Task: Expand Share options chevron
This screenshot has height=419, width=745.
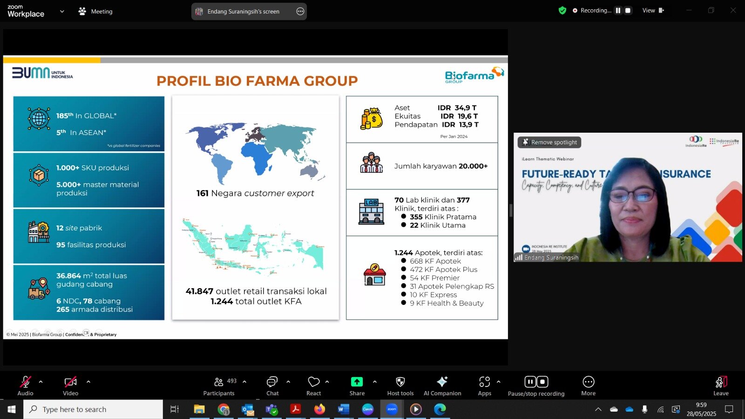Action: 375,382
